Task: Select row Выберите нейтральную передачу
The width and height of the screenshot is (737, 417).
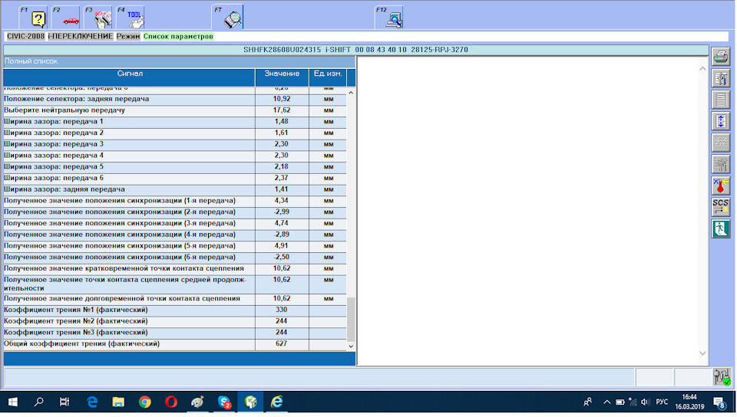Action: (x=175, y=110)
